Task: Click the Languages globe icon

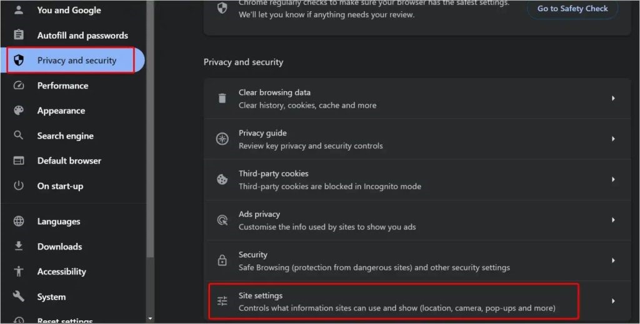Action: click(x=19, y=221)
